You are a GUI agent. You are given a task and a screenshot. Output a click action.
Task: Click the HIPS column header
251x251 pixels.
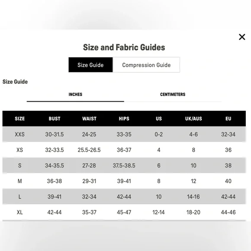[x=124, y=119]
